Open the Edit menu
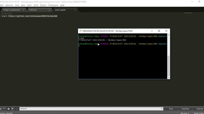 click(x=2, y=5)
